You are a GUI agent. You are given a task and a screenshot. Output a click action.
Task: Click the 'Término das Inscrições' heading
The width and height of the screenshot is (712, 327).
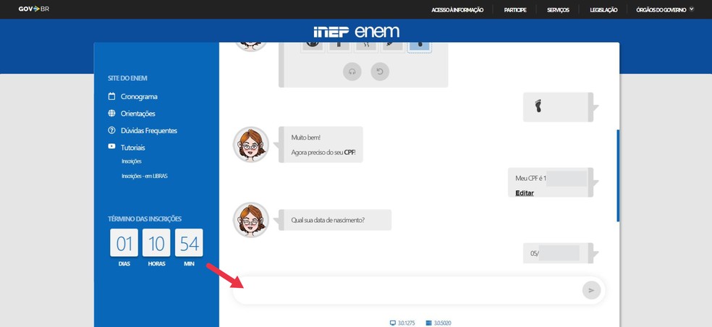pos(145,219)
